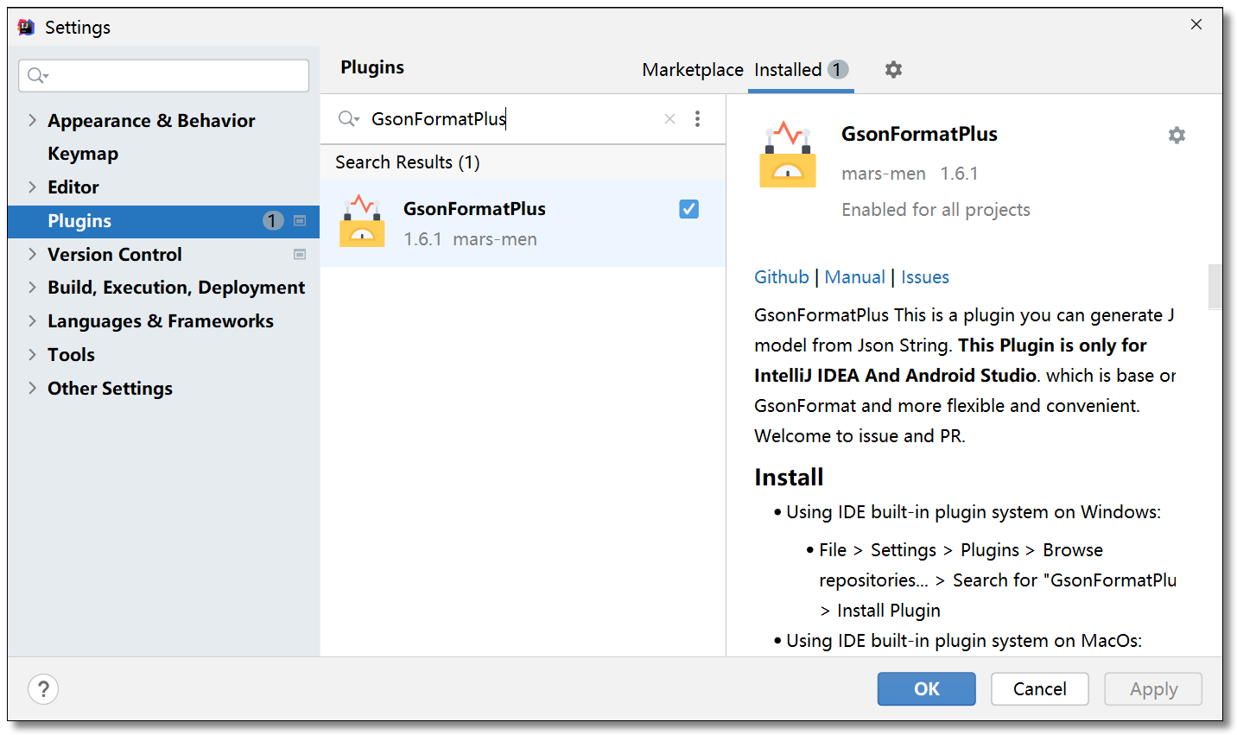Expand Build, Execution, Deployment node
This screenshot has height=735, width=1237.
[32, 287]
